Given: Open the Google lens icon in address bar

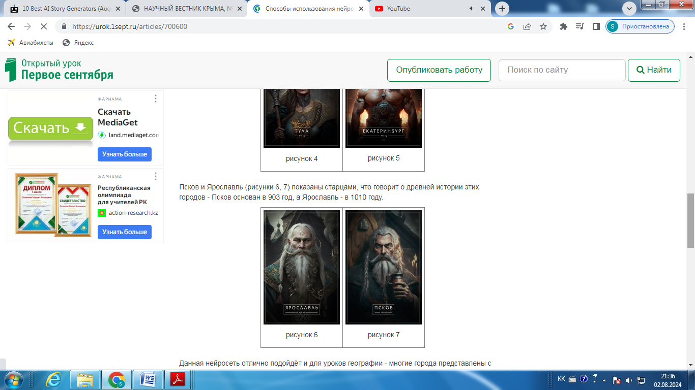Looking at the screenshot, I should click(x=511, y=26).
